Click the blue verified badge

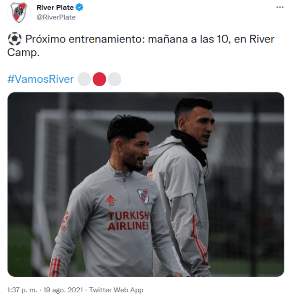(x=79, y=7)
